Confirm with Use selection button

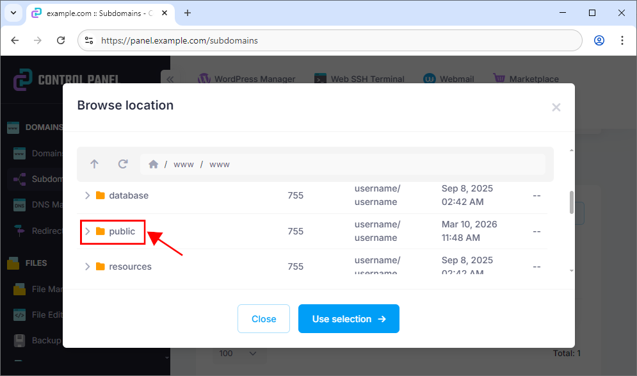pos(348,319)
